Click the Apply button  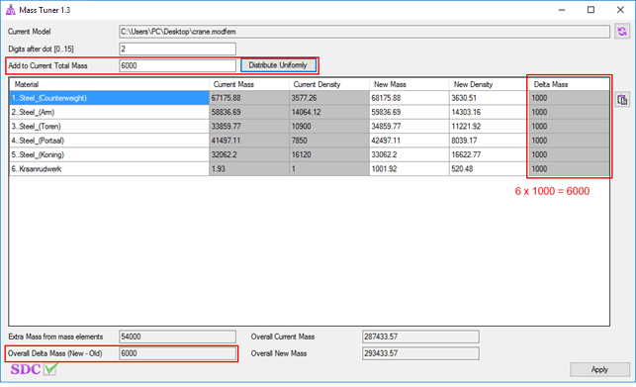click(x=599, y=369)
